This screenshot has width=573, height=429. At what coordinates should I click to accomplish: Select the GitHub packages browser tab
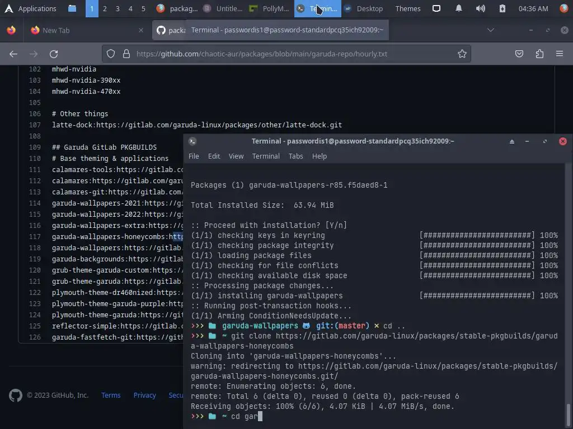pos(170,30)
